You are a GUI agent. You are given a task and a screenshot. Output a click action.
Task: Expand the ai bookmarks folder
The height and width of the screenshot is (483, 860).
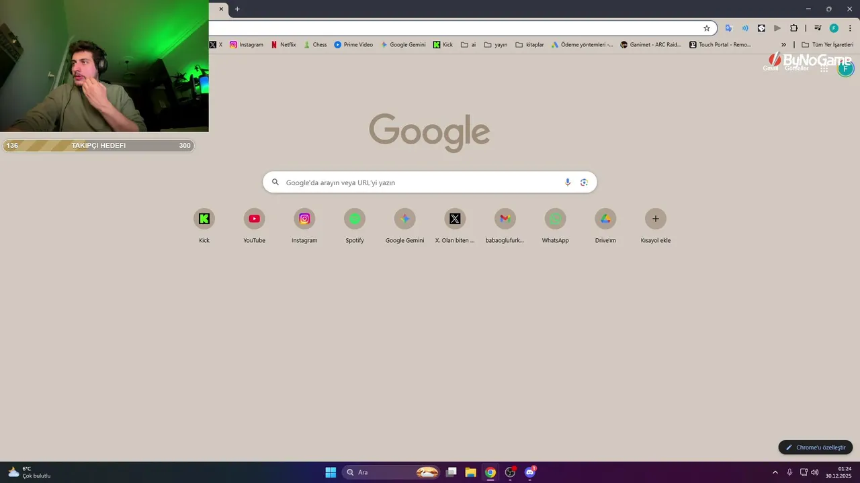pos(468,45)
